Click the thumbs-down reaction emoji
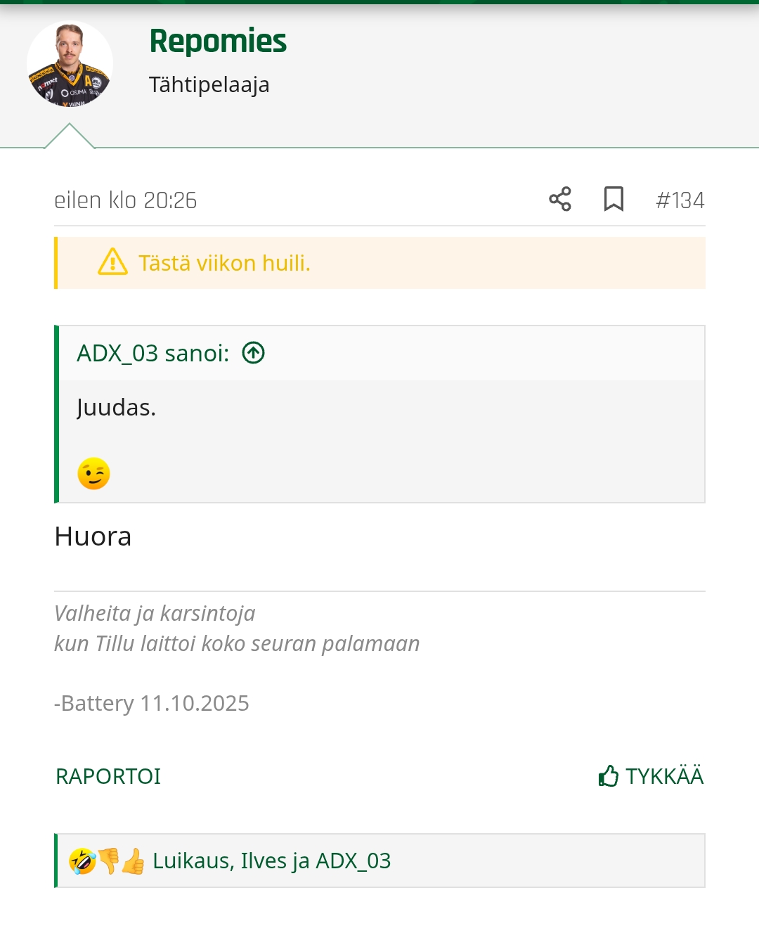 [108, 861]
